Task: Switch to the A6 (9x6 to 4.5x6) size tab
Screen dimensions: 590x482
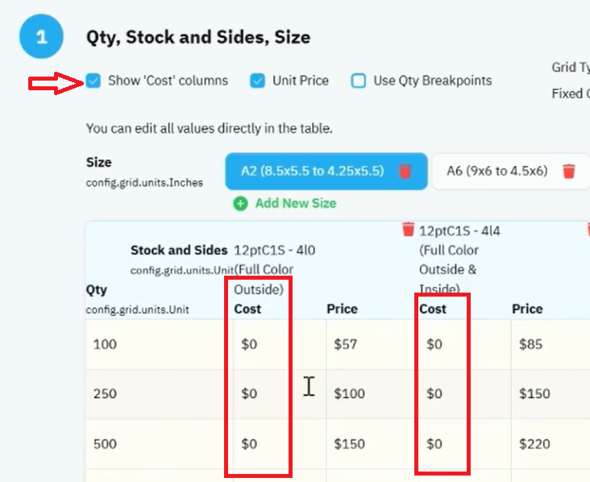Action: tap(510, 171)
